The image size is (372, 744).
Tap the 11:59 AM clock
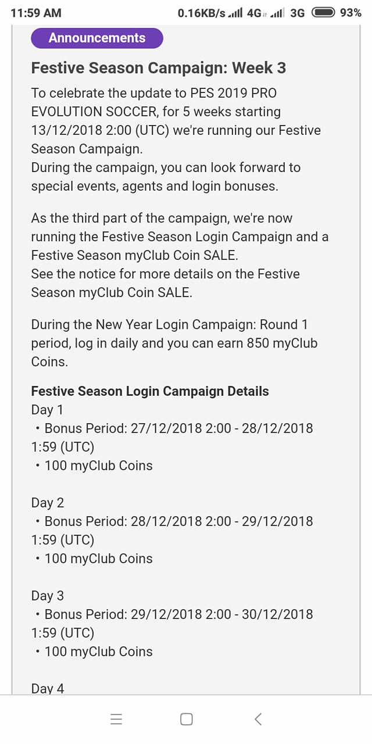click(x=36, y=13)
